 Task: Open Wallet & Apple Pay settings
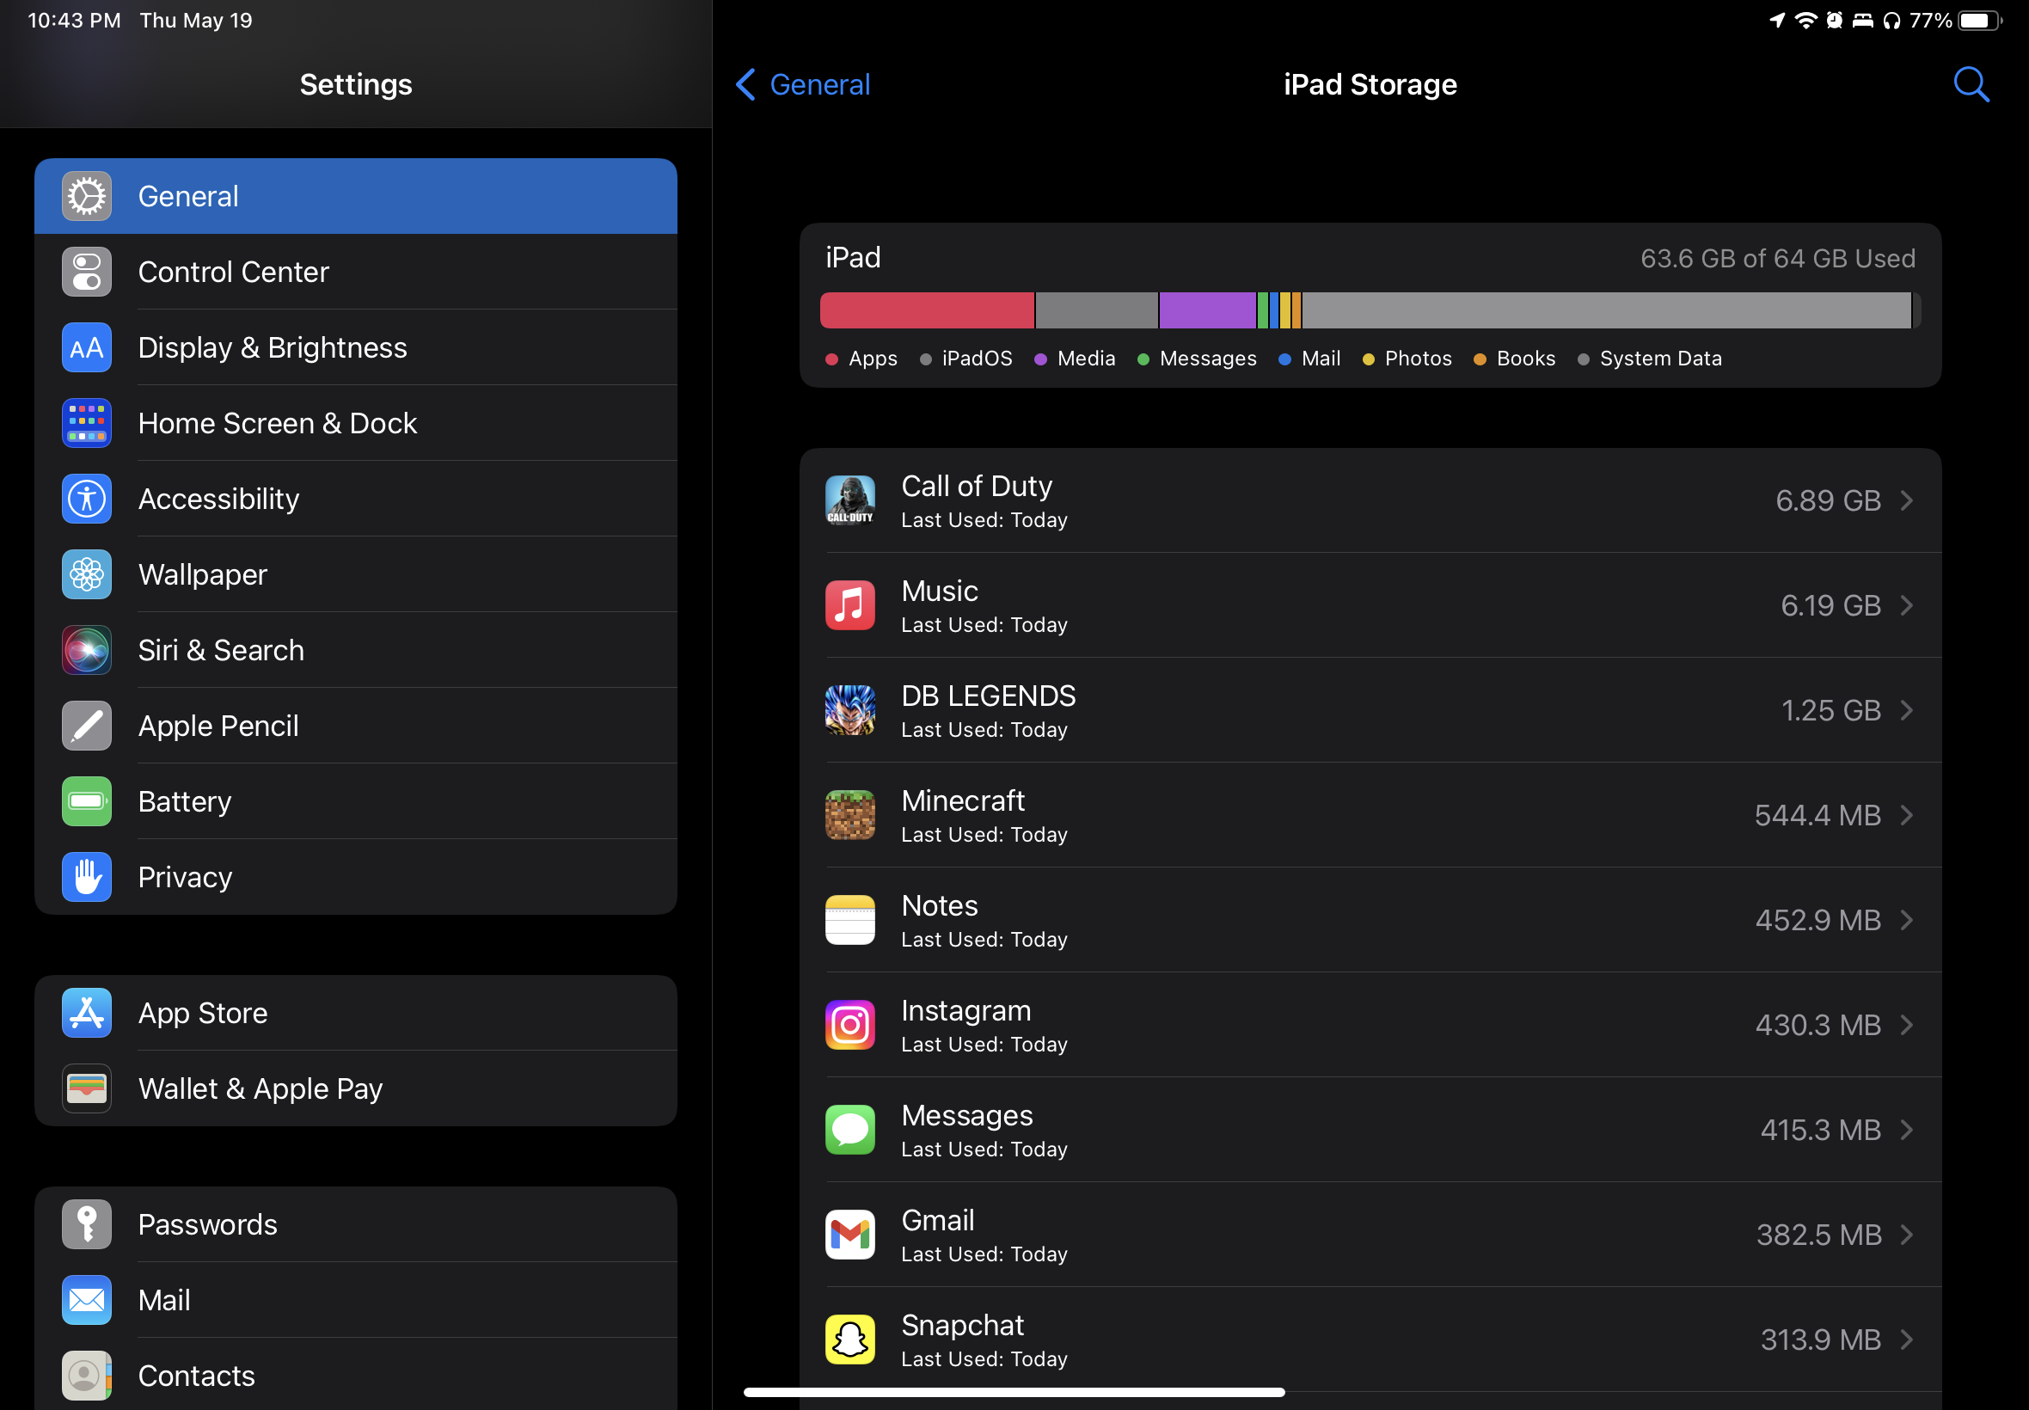coord(260,1088)
